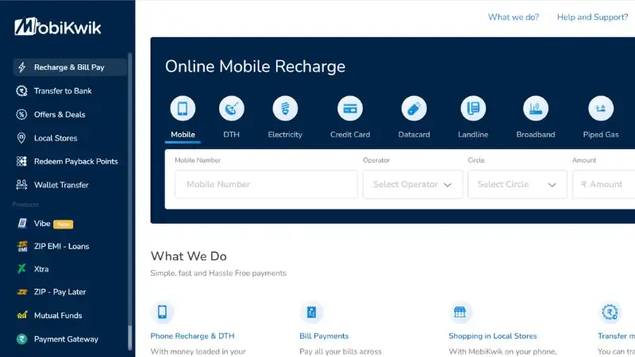Image resolution: width=635 pixels, height=357 pixels.
Task: Open the Help and Support? link
Action: pyautogui.click(x=592, y=17)
